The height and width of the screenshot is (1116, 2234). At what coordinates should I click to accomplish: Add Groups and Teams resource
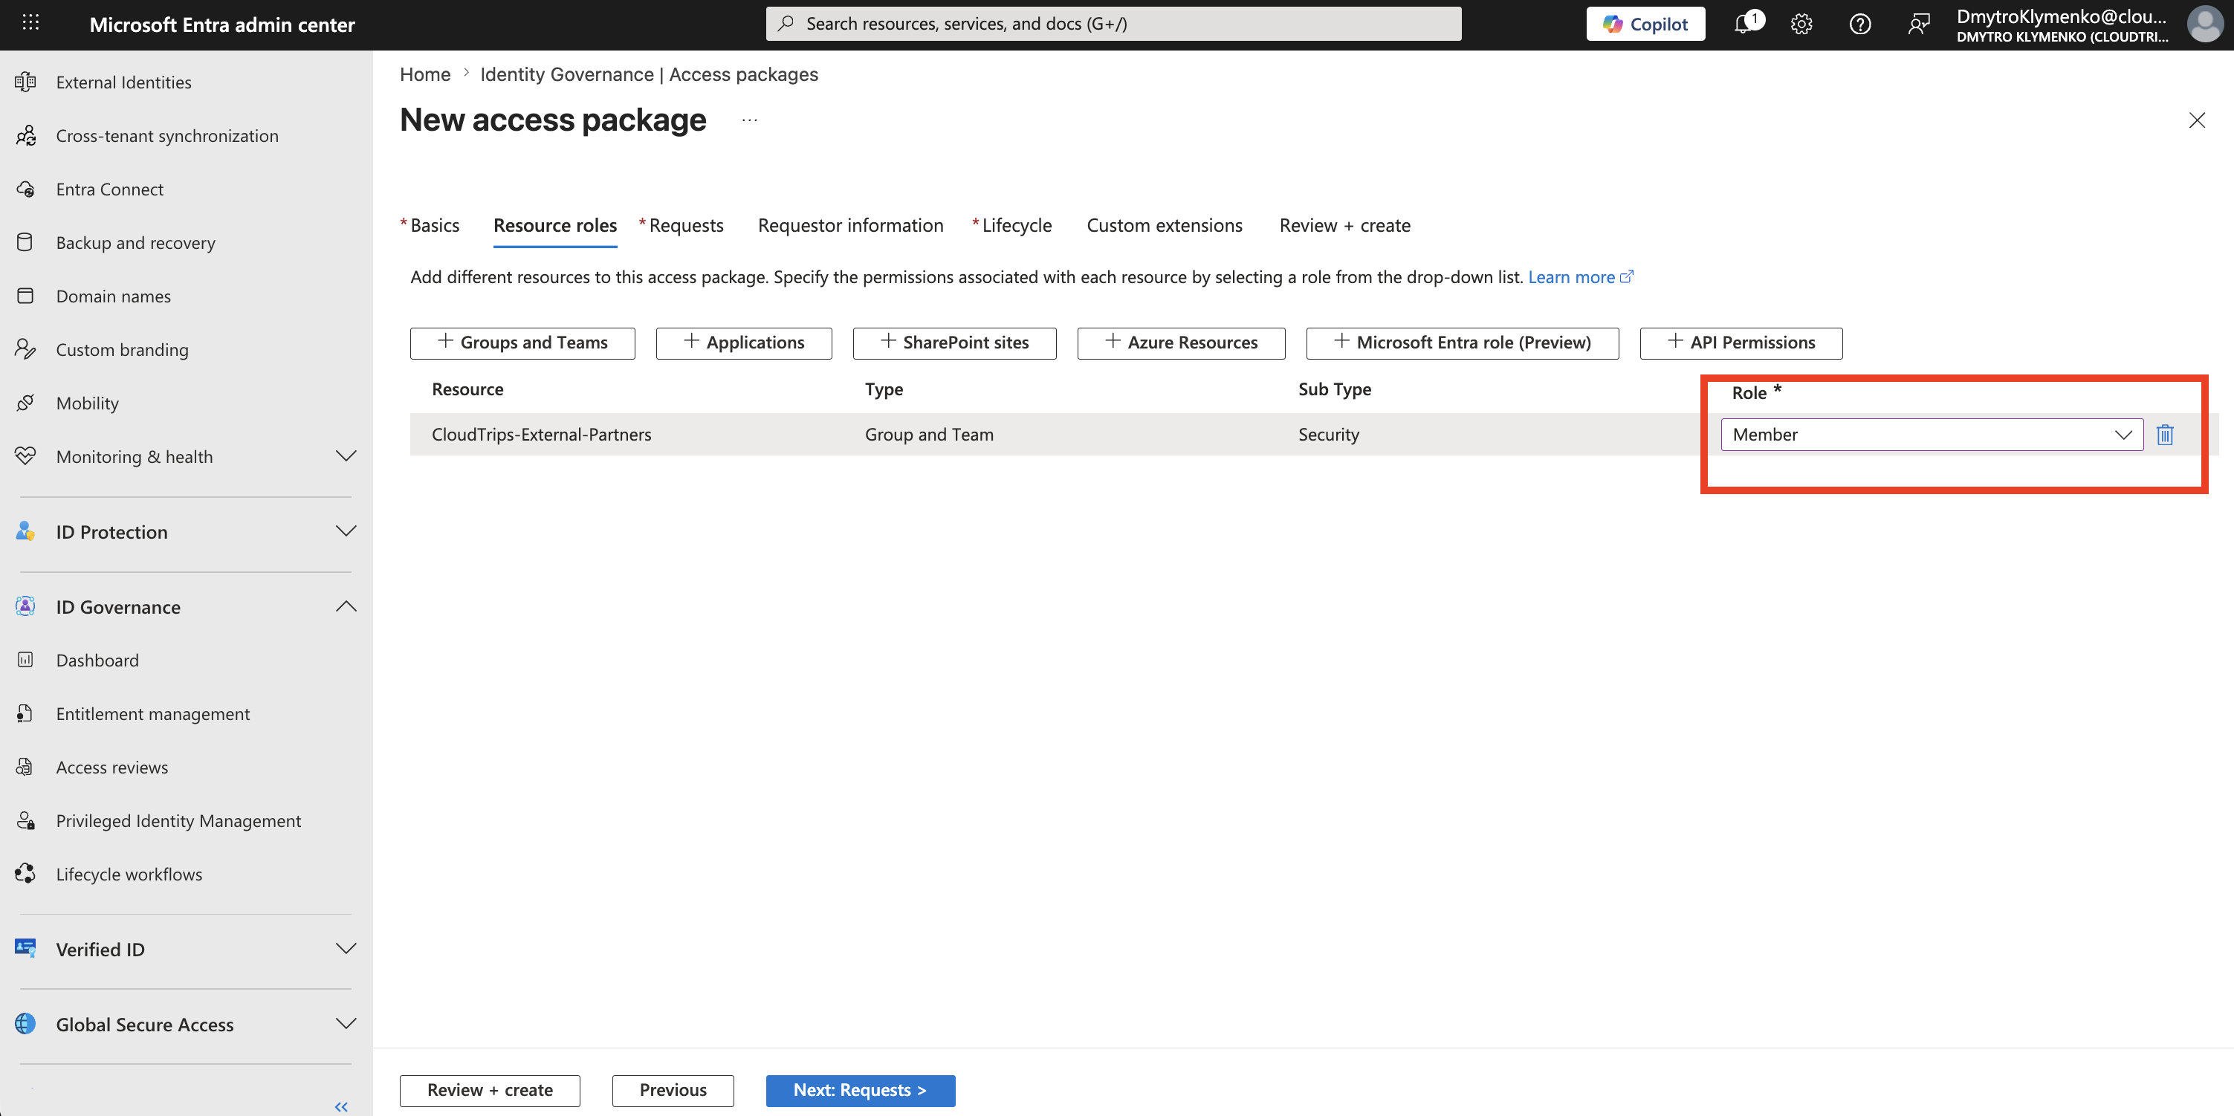coord(523,343)
